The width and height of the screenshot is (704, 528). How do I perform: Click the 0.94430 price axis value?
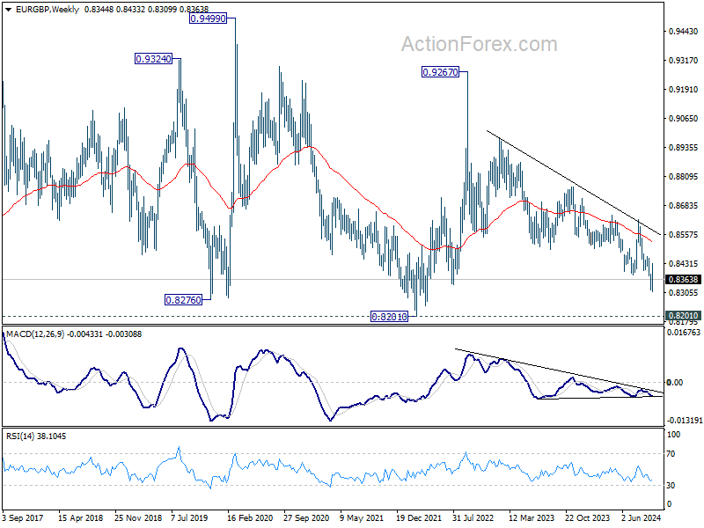point(684,32)
